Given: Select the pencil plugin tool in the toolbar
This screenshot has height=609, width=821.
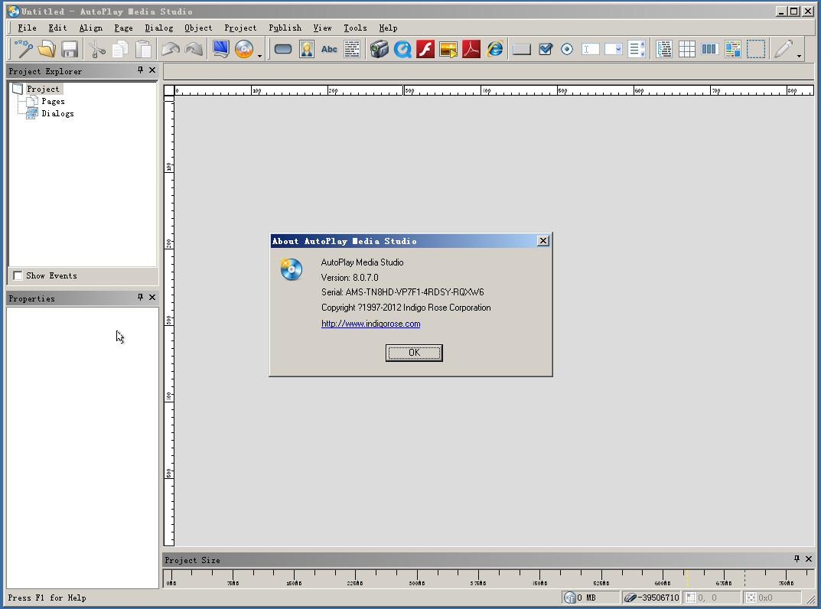Looking at the screenshot, I should 784,49.
